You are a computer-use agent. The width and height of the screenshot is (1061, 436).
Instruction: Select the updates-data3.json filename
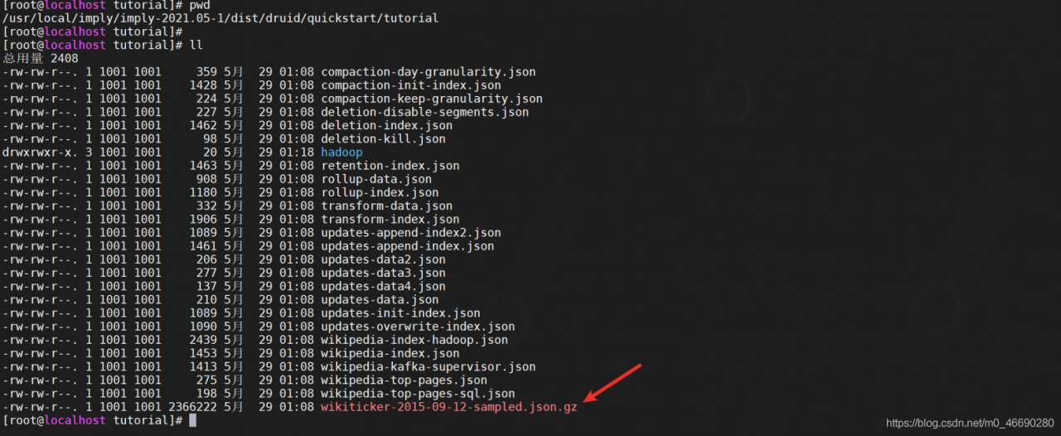pos(383,273)
